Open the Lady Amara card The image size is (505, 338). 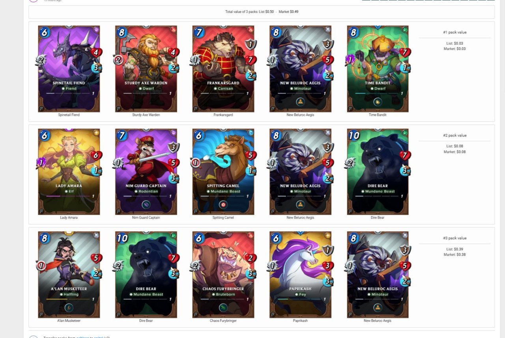(69, 172)
